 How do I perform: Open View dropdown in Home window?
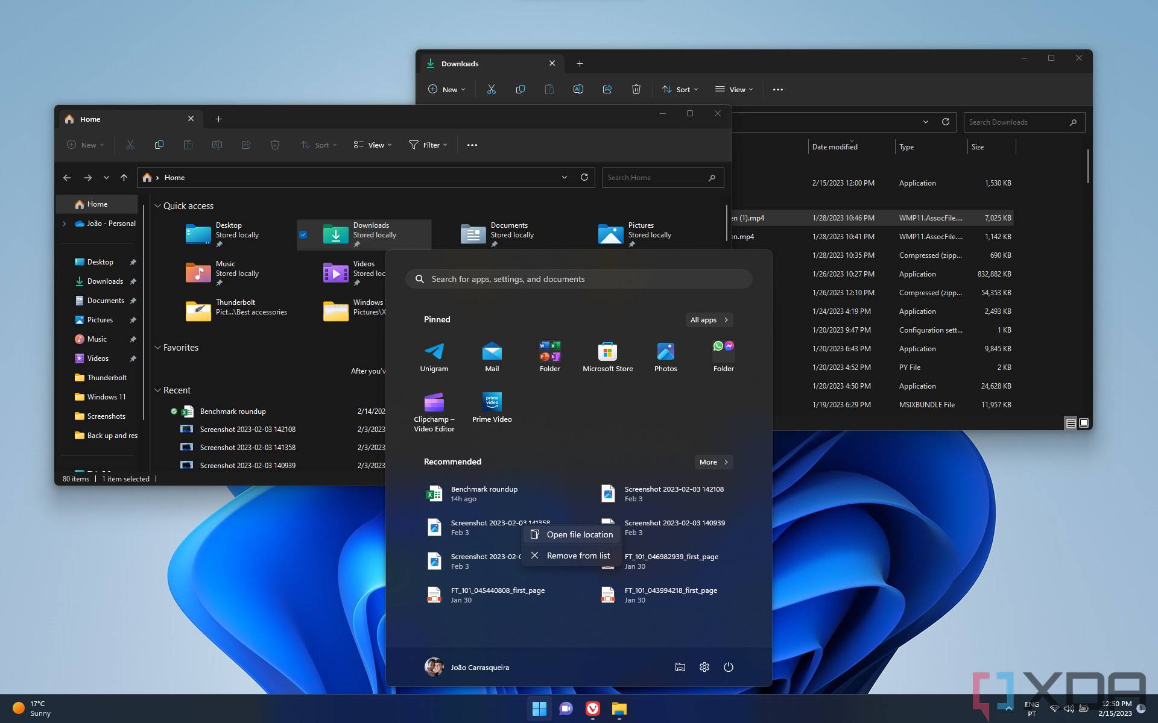tap(373, 145)
